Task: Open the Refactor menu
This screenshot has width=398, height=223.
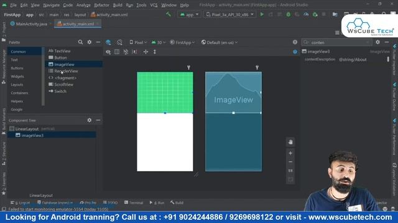Action: [101, 5]
